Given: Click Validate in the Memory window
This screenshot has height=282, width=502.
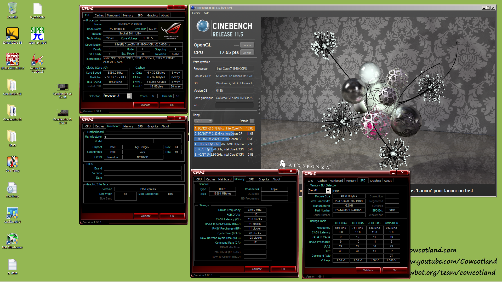Looking at the screenshot, I should point(257,269).
